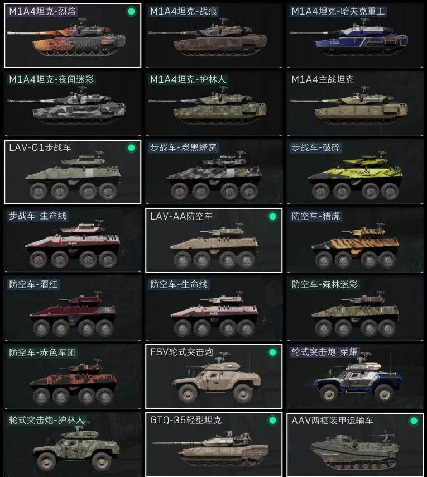Click green dot on FSV轮式突击炮 card
Image resolution: width=427 pixels, height=477 pixels.
pos(272,352)
